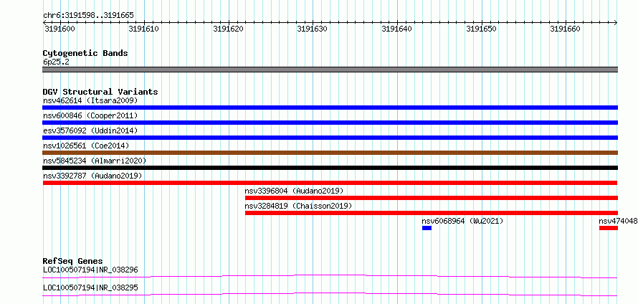Click the black nsv5845234 (Almarri2020) bar
This screenshot has height=304, width=638.
tap(330, 168)
